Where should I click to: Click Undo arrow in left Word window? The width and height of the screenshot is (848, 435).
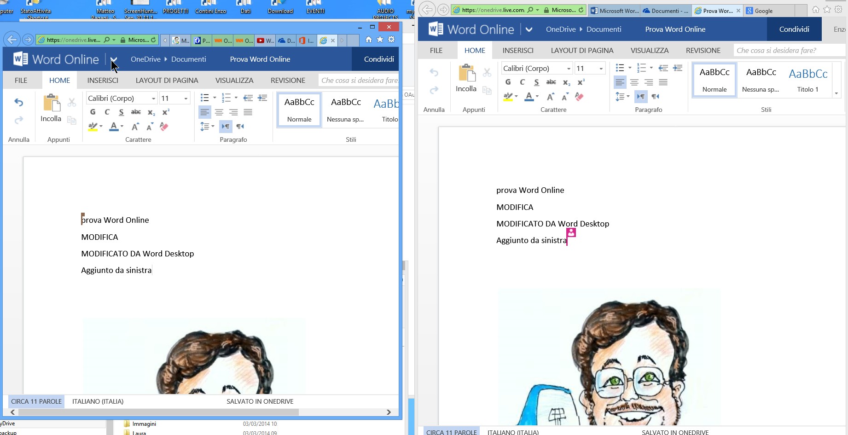click(x=19, y=102)
